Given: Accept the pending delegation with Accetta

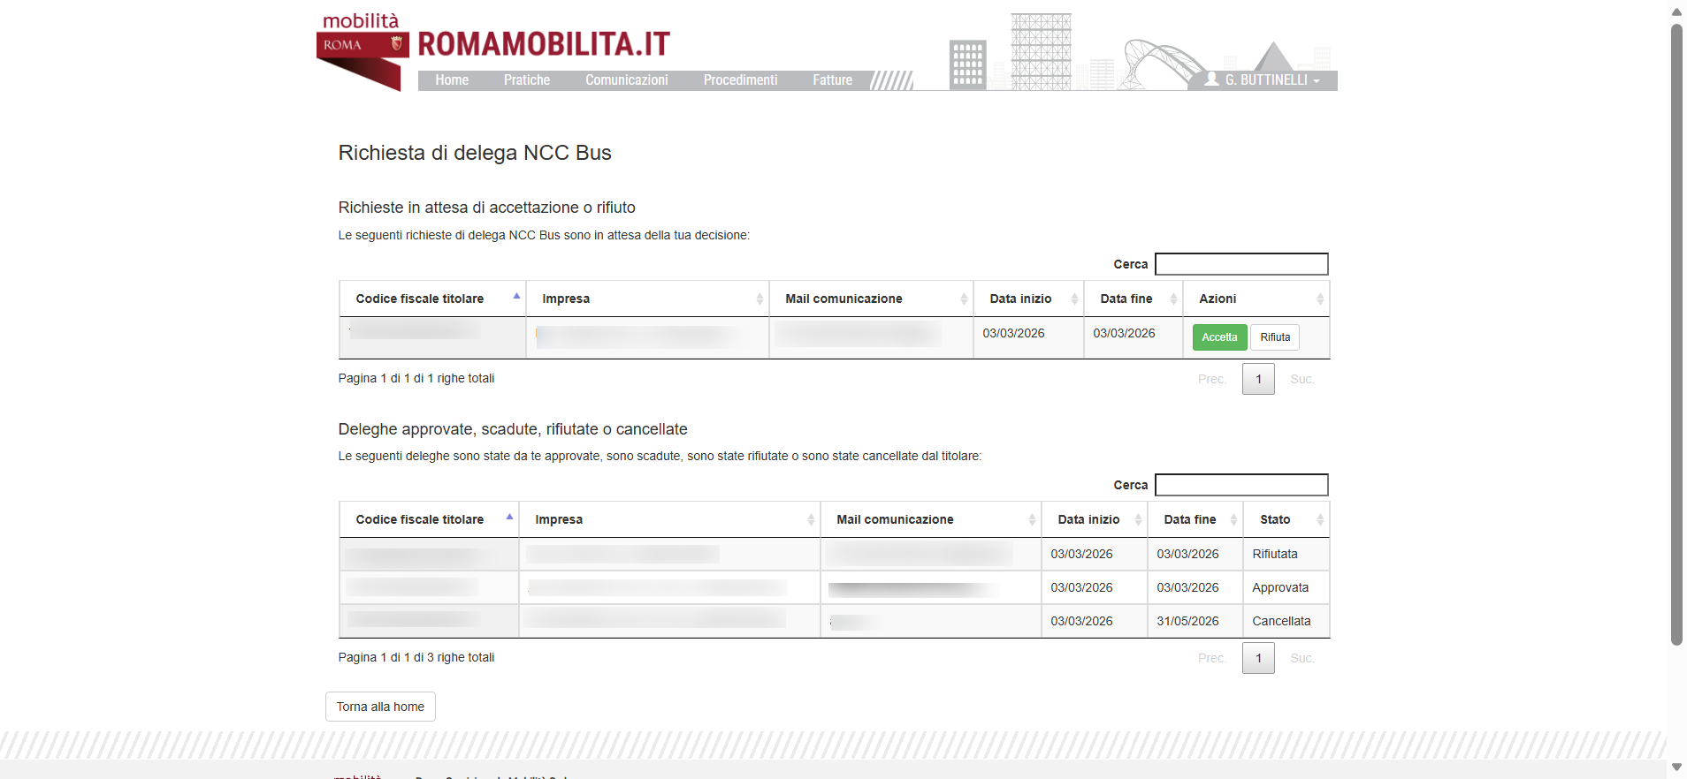Looking at the screenshot, I should click(x=1219, y=337).
